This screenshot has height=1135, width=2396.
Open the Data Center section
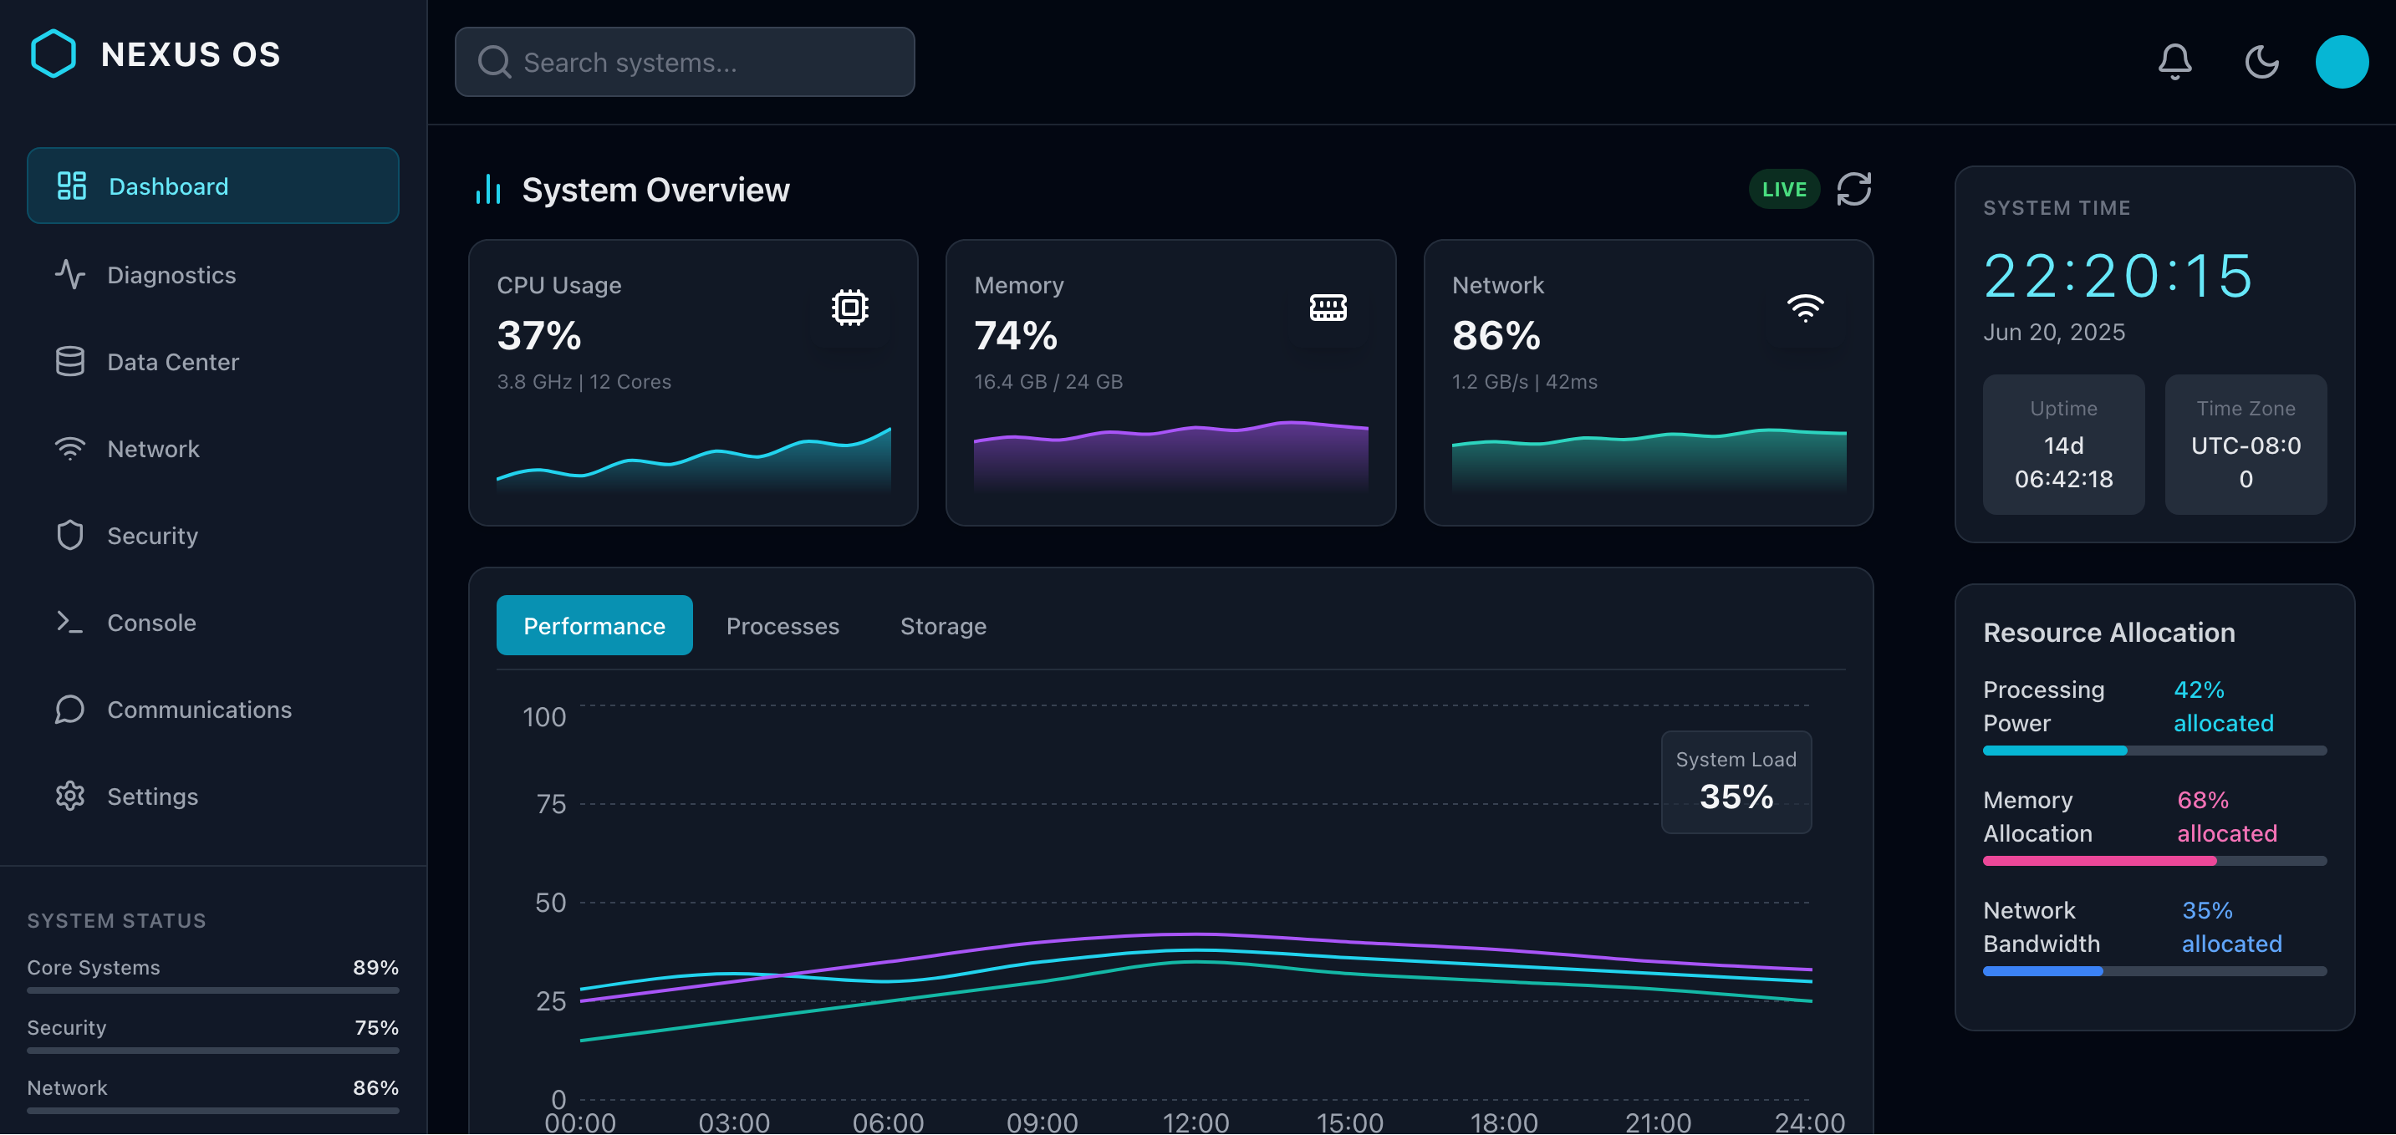click(213, 362)
